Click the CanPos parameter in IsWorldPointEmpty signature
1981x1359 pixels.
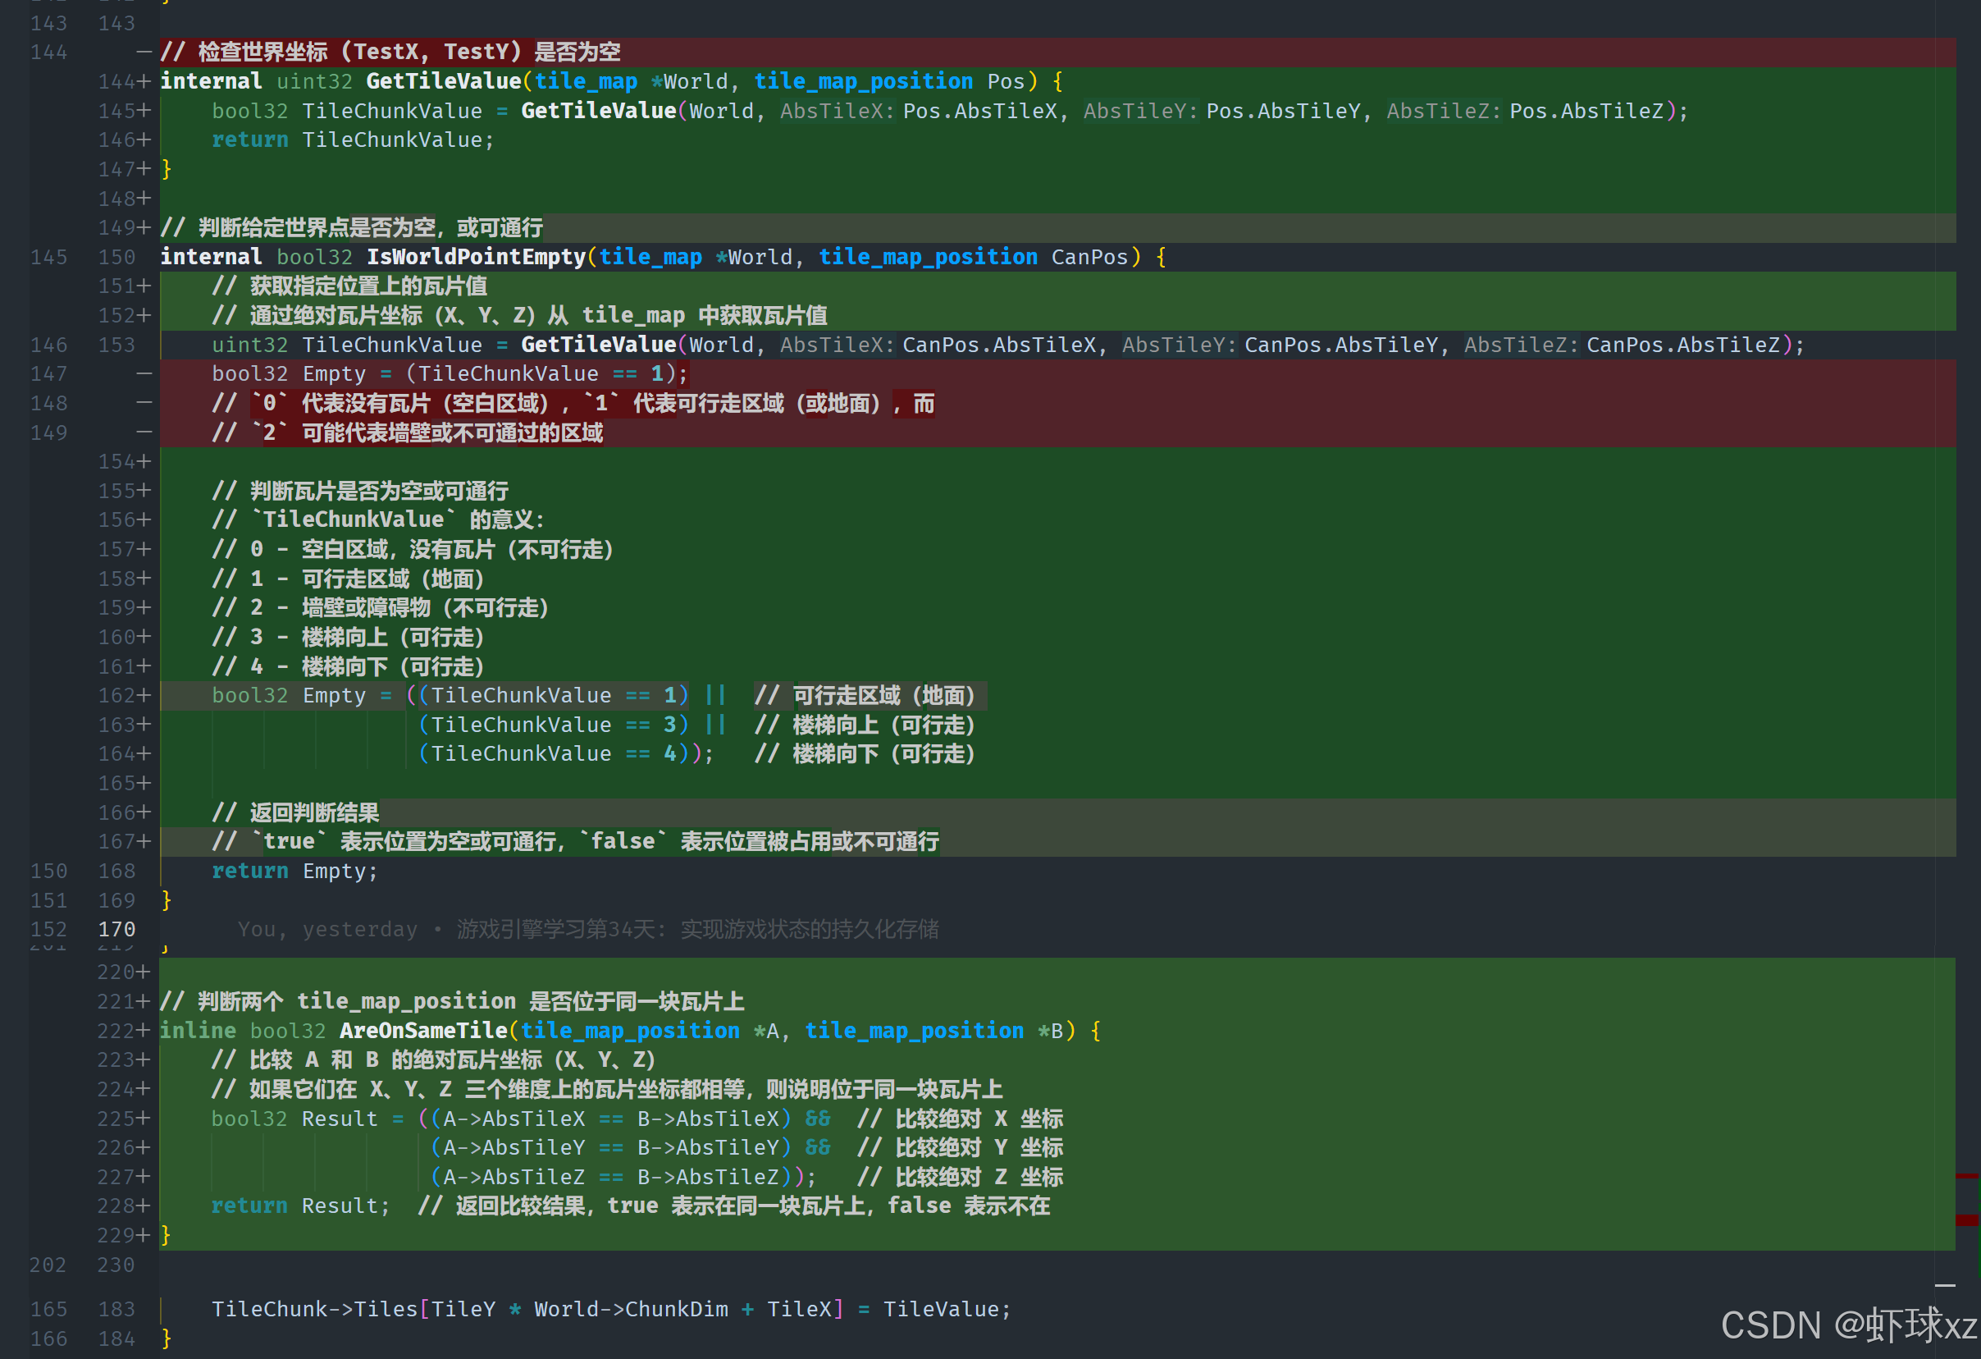1089,257
